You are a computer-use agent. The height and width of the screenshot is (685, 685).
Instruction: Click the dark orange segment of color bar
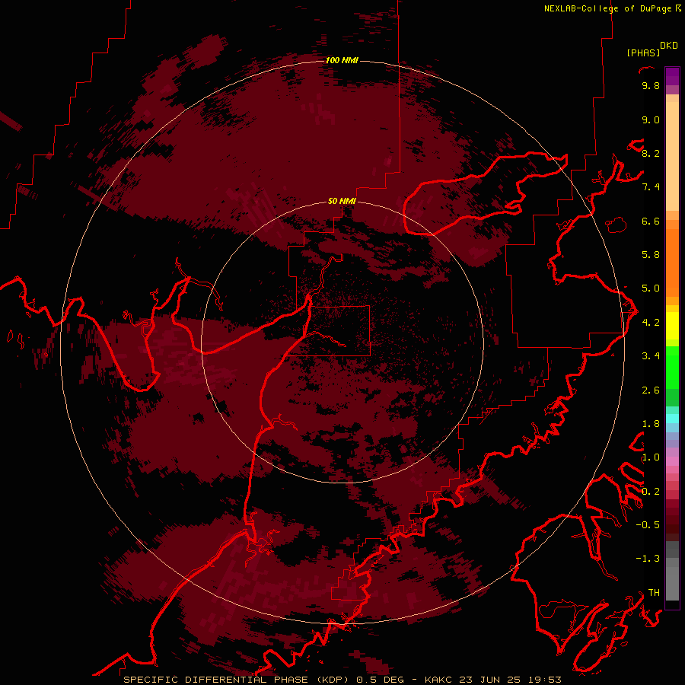672,262
